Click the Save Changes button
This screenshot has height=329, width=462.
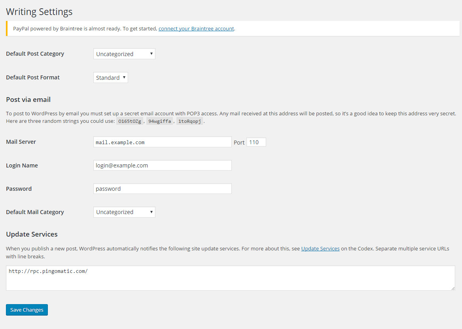pos(27,310)
